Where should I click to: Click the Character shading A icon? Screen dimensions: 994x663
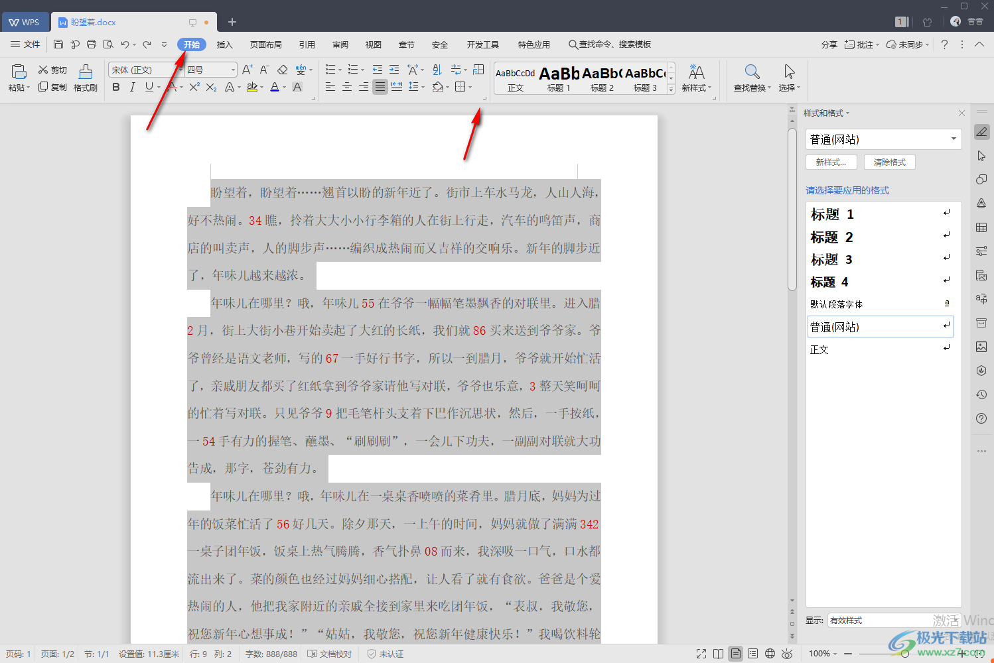pyautogui.click(x=297, y=87)
